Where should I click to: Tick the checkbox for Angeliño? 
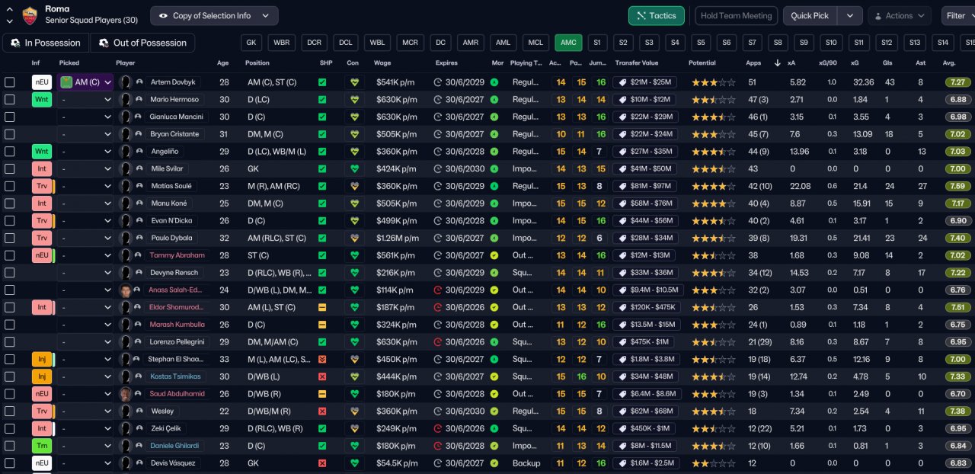click(x=10, y=151)
